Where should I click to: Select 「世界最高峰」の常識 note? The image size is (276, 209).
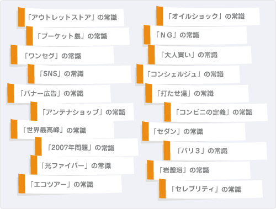(x=62, y=130)
